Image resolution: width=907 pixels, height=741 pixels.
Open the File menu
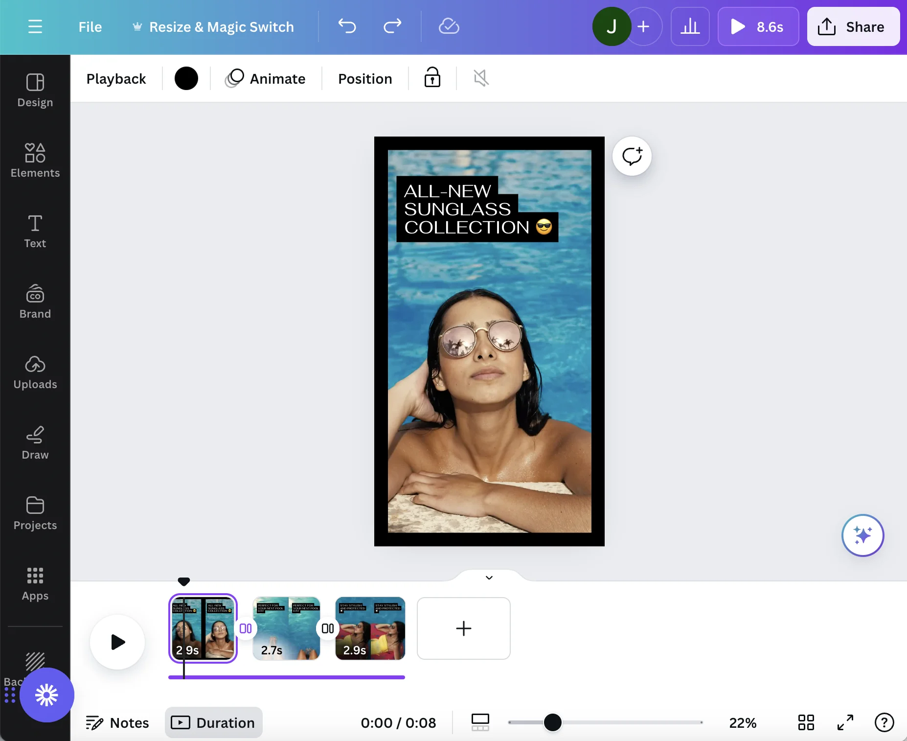pos(90,26)
